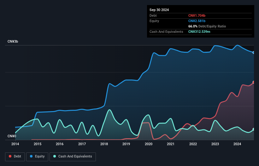Click the teal dot in Cash legend
Image resolution: width=259 pixels, height=166 pixels.
click(x=55, y=157)
